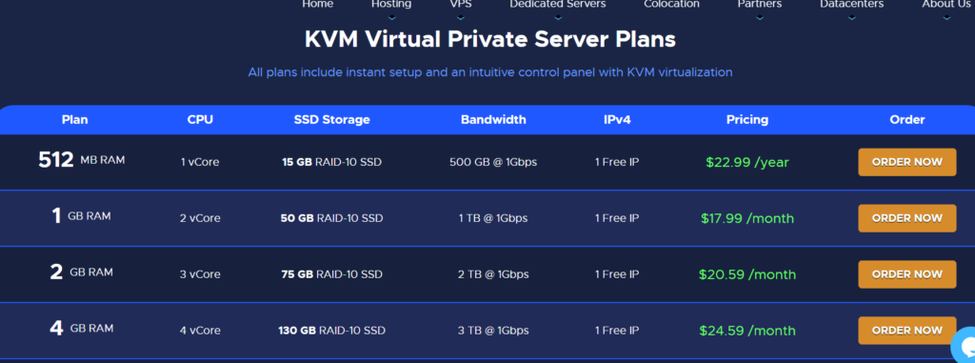The width and height of the screenshot is (975, 363).
Task: Go to the Home menu link
Action: click(318, 5)
